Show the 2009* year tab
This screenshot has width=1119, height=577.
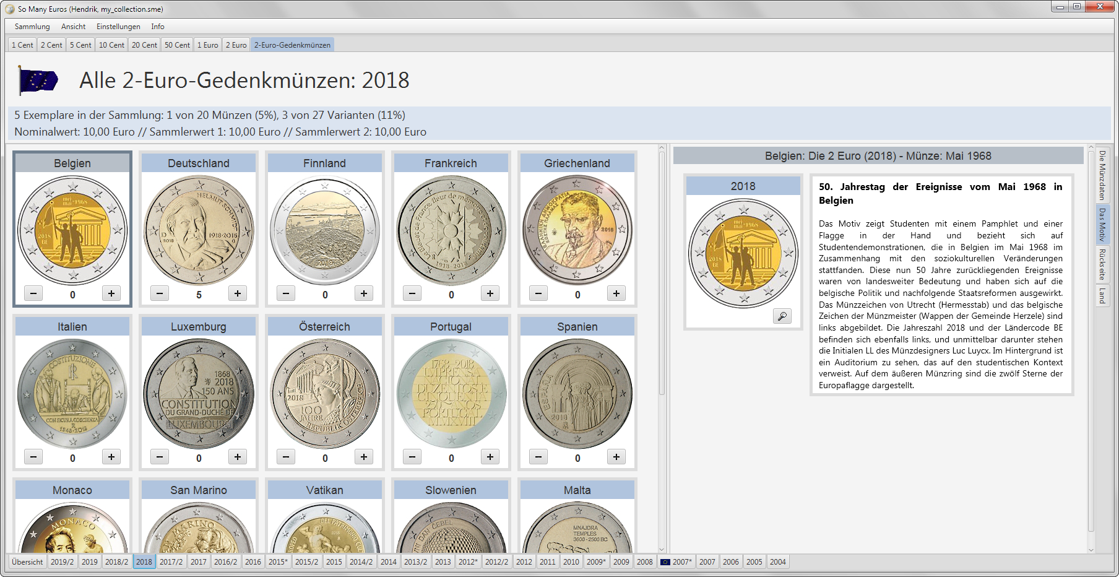click(596, 562)
